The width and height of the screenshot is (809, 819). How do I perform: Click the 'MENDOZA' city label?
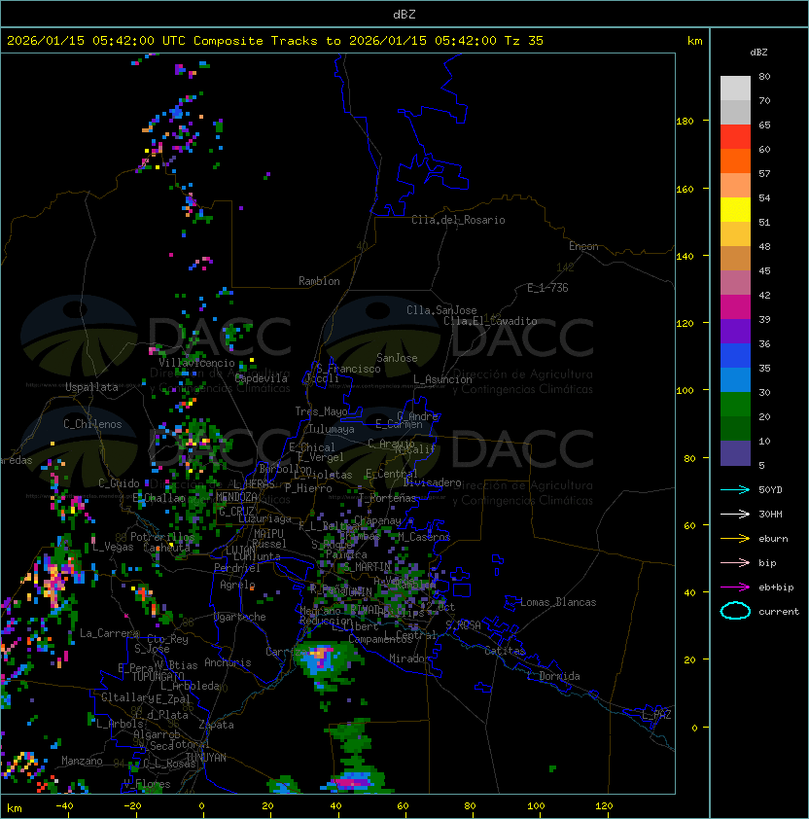pos(236,497)
